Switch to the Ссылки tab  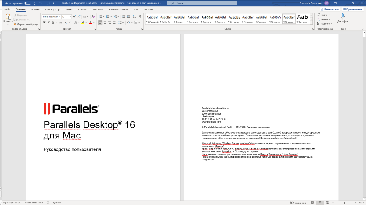(82, 9)
